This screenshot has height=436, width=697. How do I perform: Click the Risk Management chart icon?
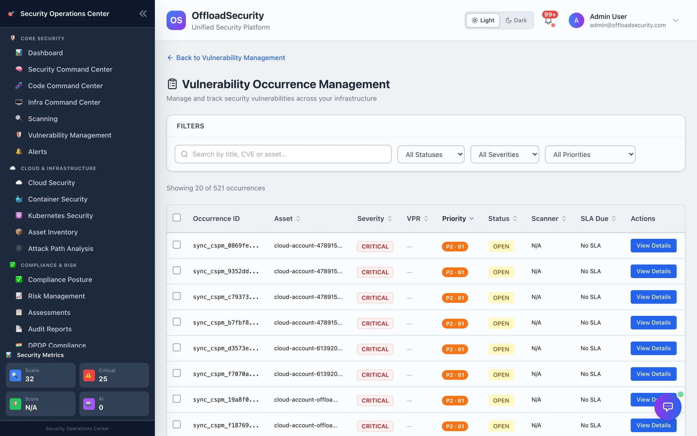tap(19, 296)
